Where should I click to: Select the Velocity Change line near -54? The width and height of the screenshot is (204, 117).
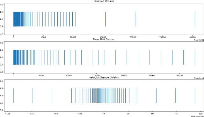coord(52,96)
